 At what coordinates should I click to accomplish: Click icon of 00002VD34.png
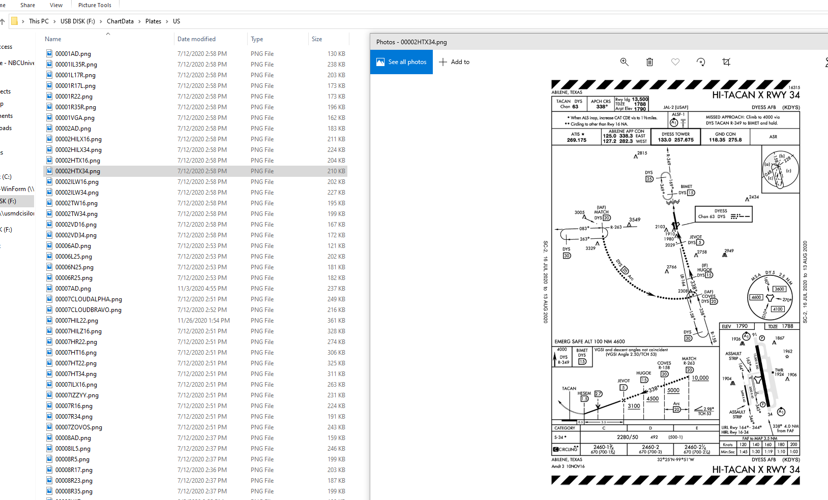[x=49, y=235]
